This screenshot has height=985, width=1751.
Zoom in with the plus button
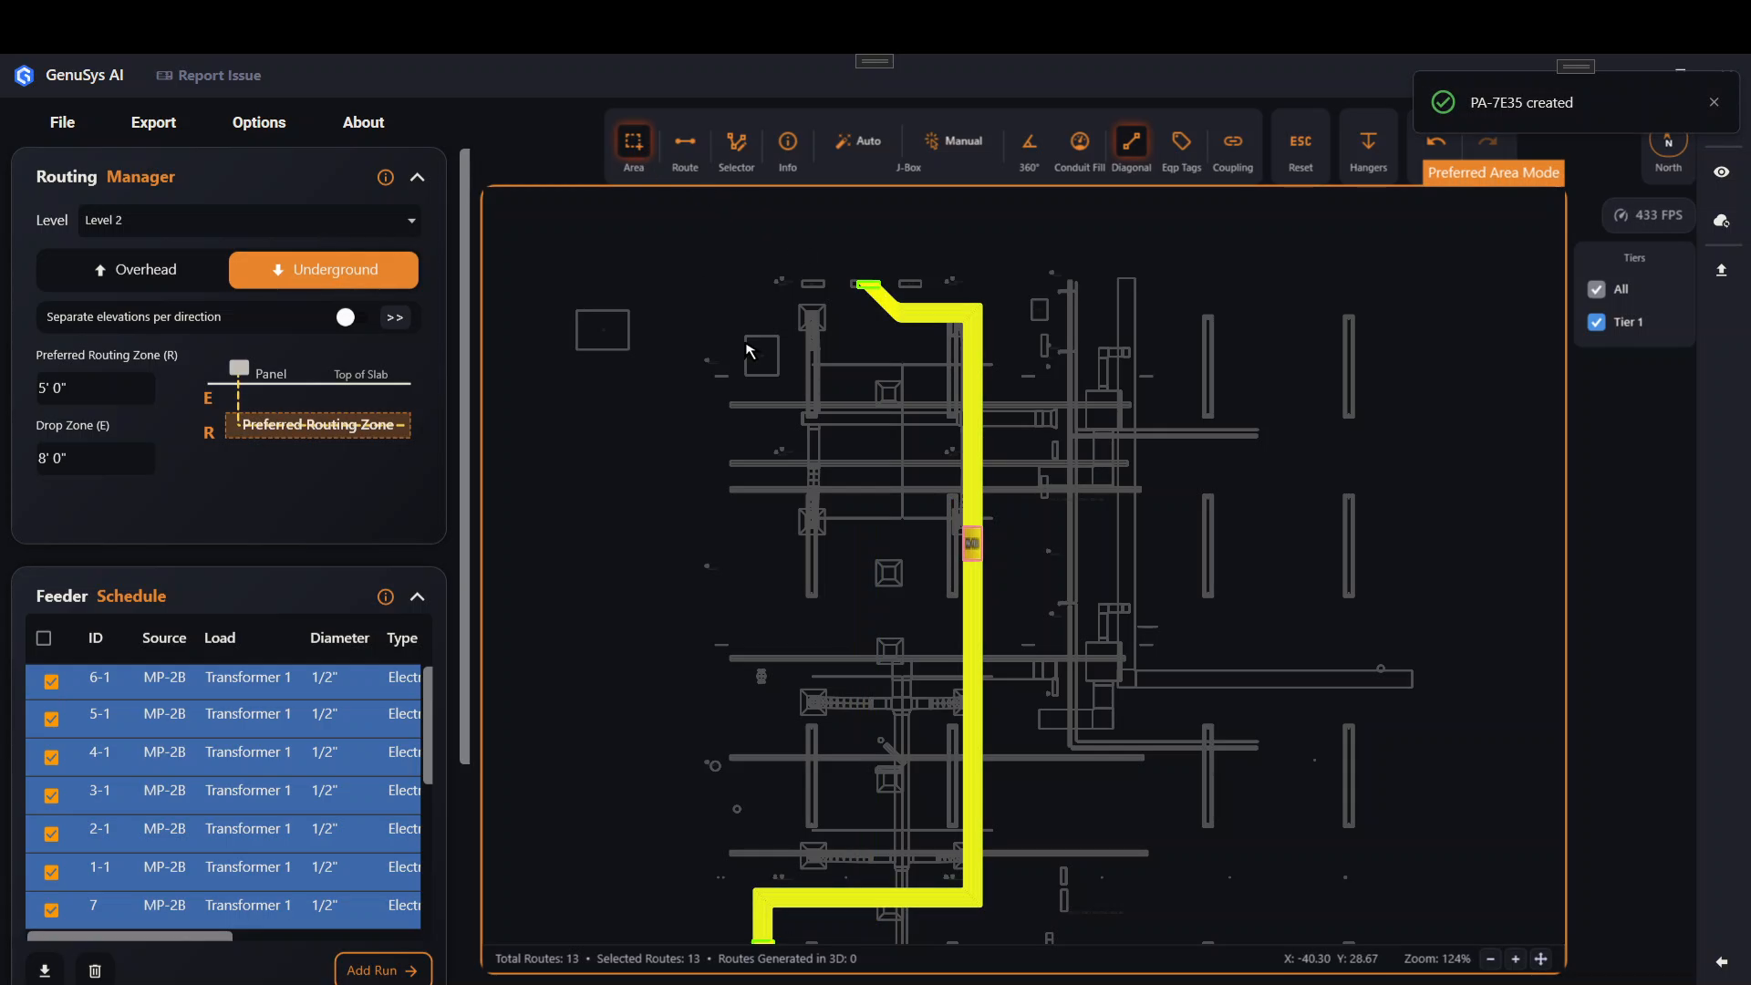(1516, 959)
